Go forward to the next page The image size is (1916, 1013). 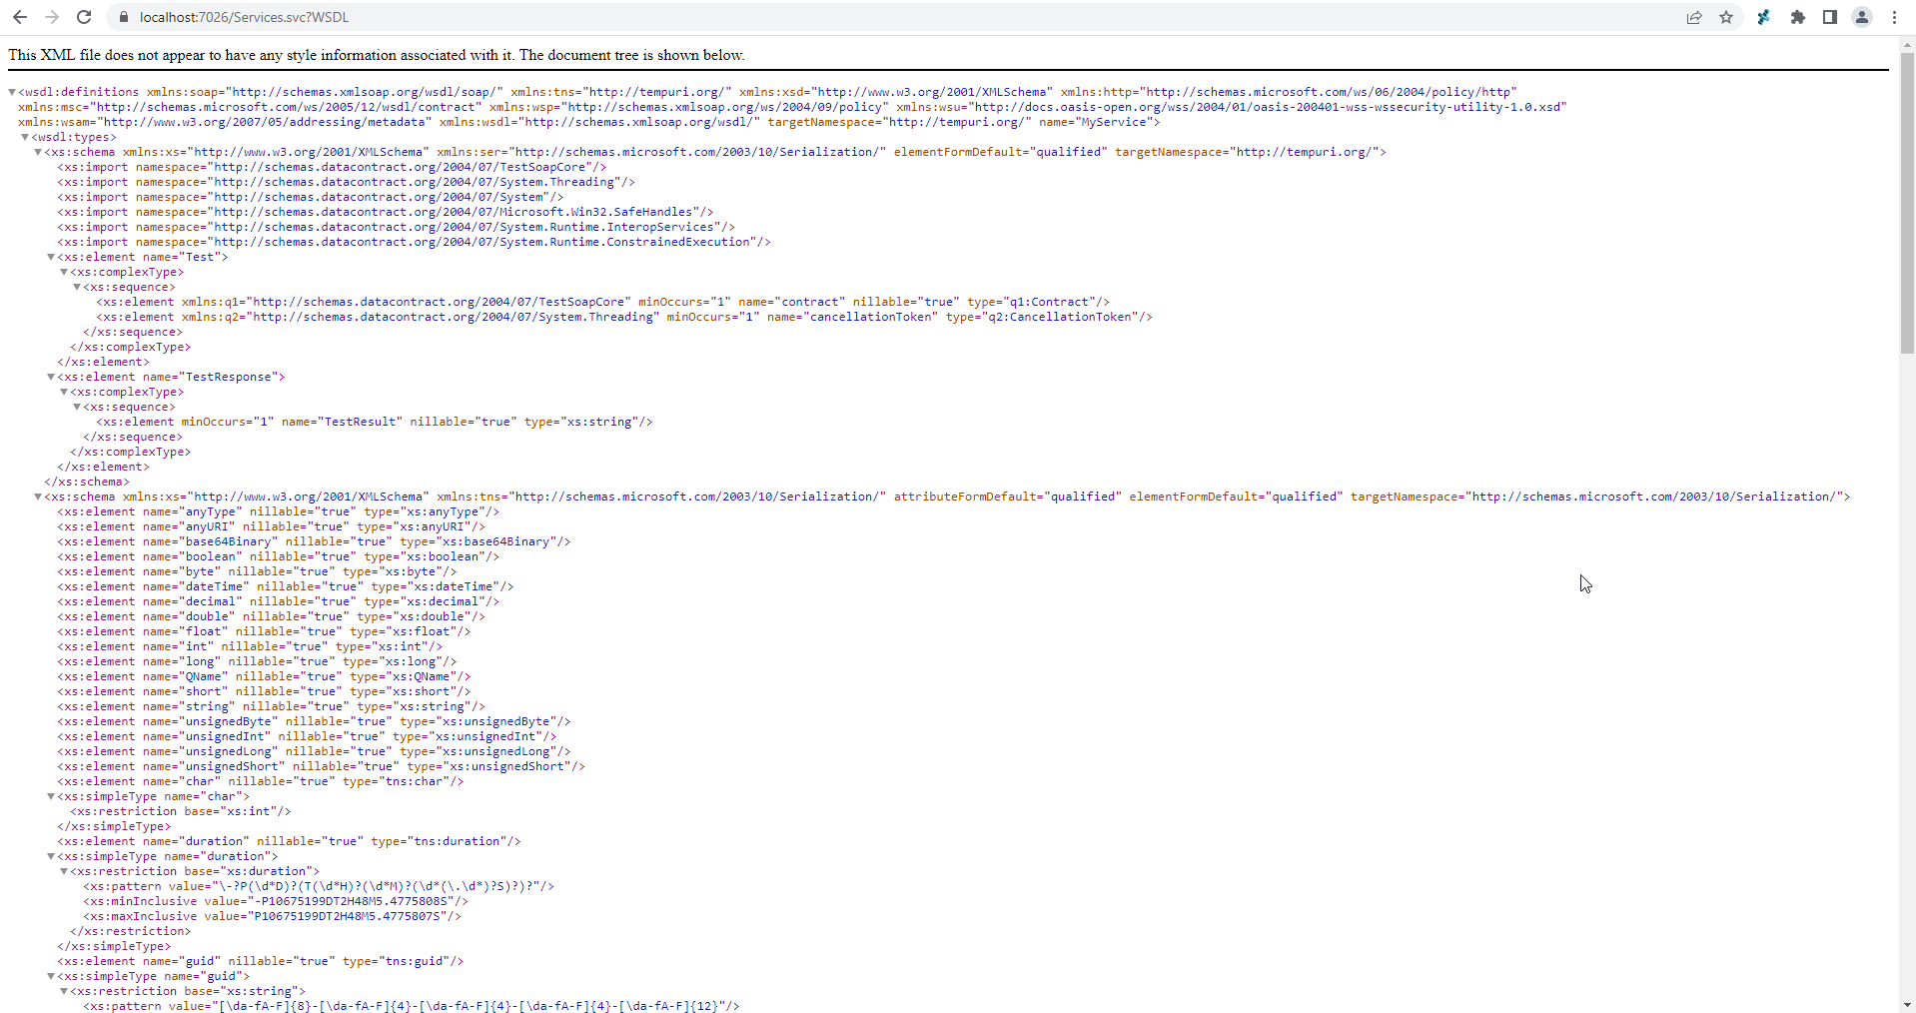(x=52, y=17)
